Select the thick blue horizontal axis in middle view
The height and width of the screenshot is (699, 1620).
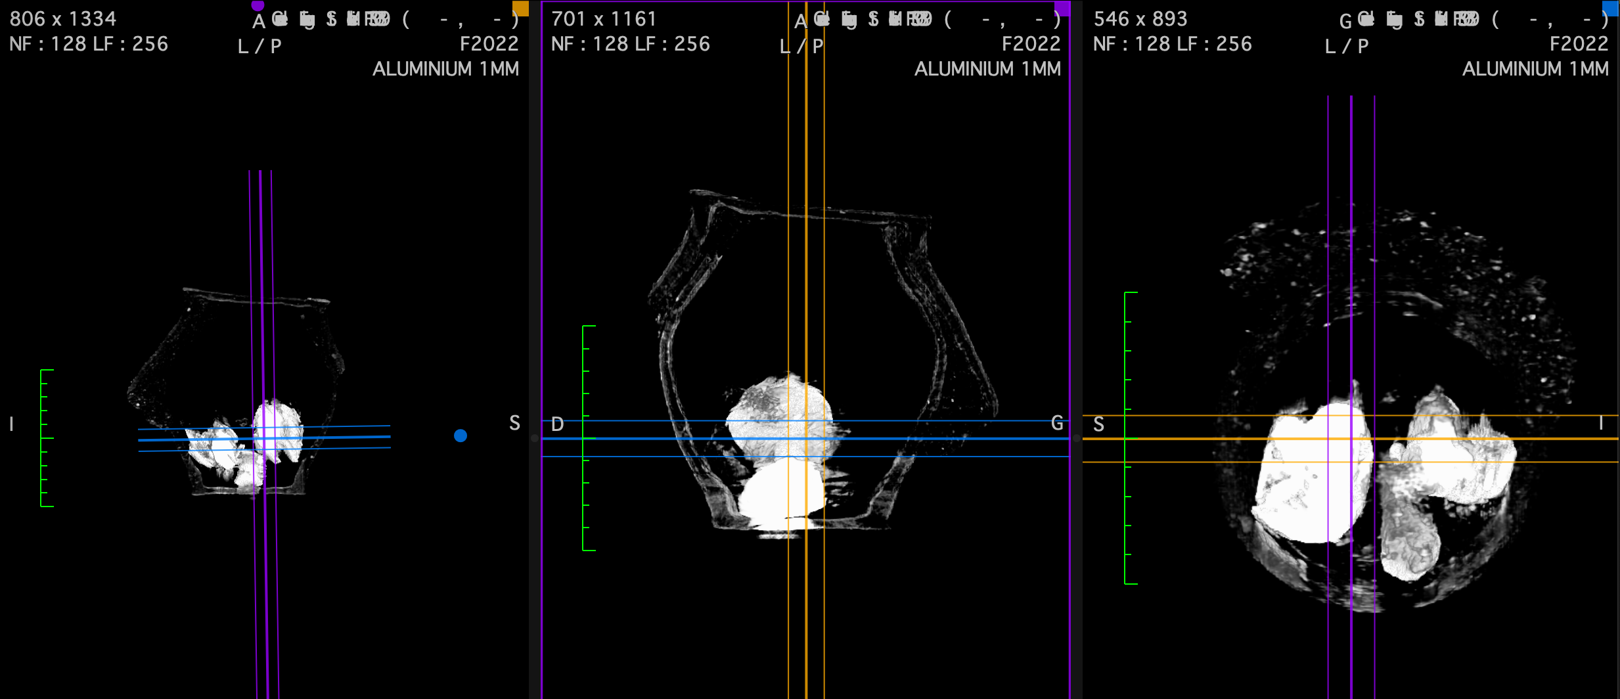tap(805, 438)
